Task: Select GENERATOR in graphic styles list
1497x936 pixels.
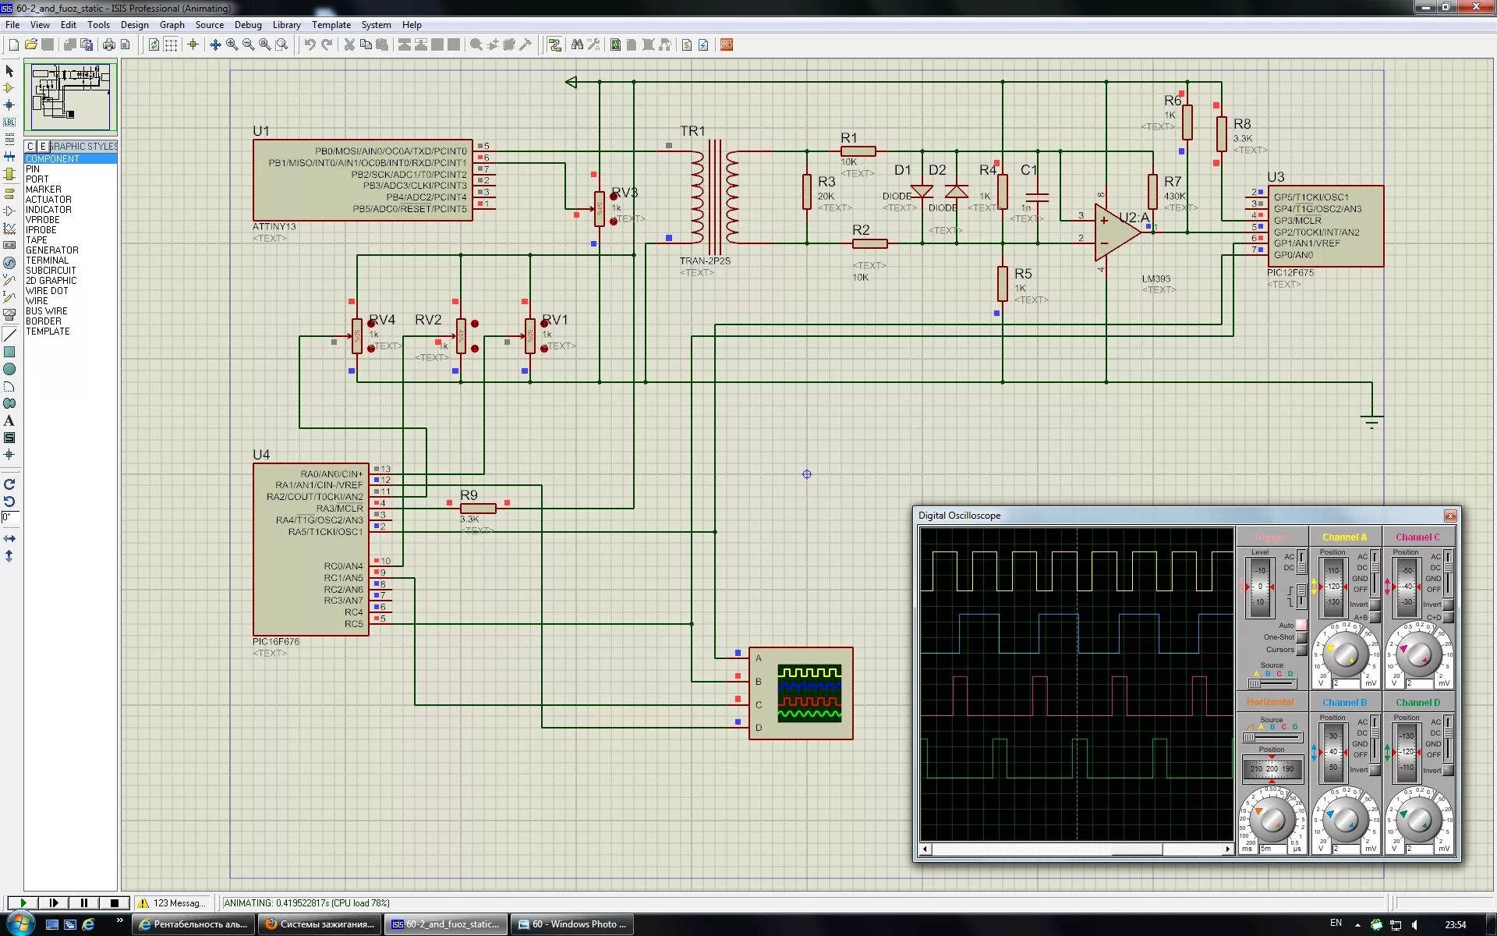Action: (x=51, y=250)
